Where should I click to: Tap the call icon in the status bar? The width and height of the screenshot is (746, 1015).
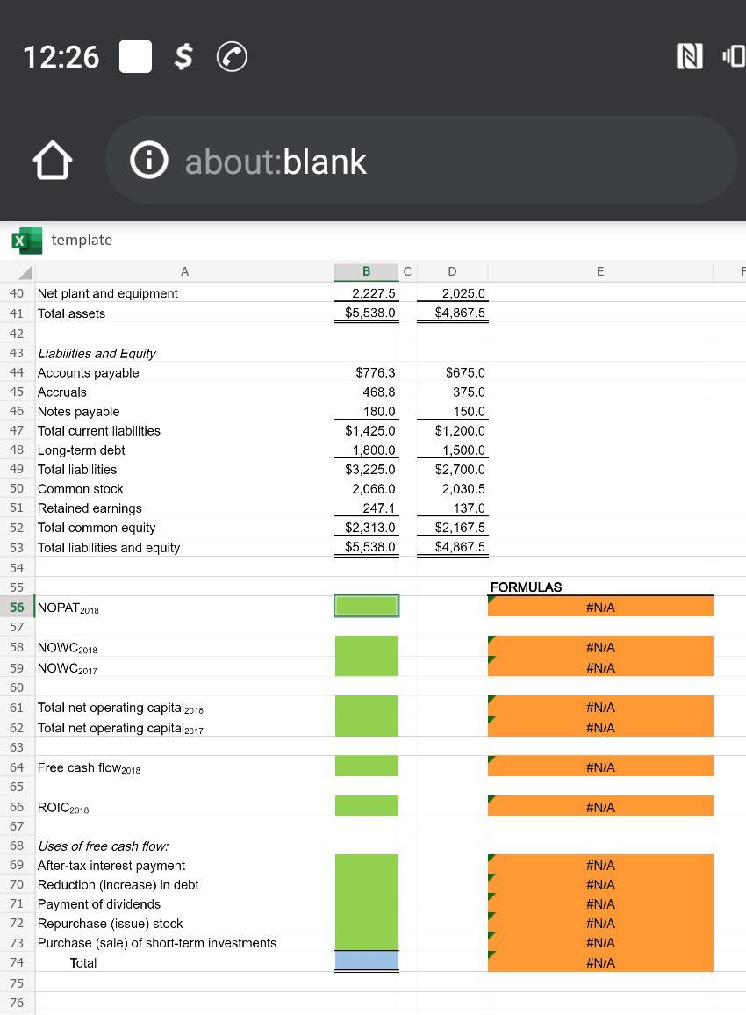coord(231,58)
